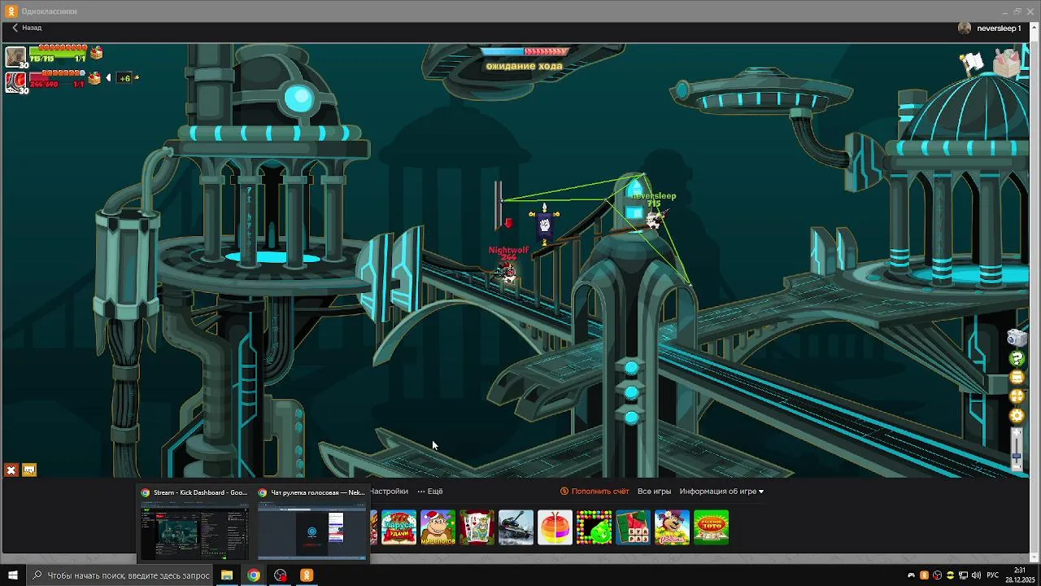
Task: Open the playing cards game icon
Action: pyautogui.click(x=477, y=527)
